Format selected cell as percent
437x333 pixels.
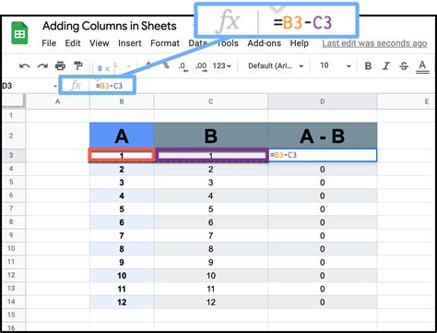(166, 65)
